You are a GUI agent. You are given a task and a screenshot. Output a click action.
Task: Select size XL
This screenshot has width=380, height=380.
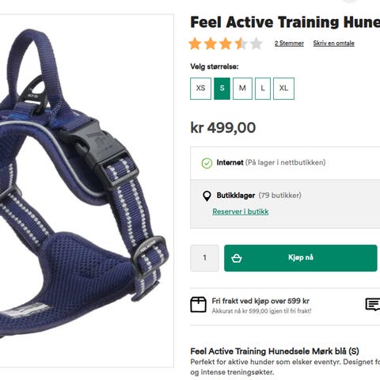point(283,89)
